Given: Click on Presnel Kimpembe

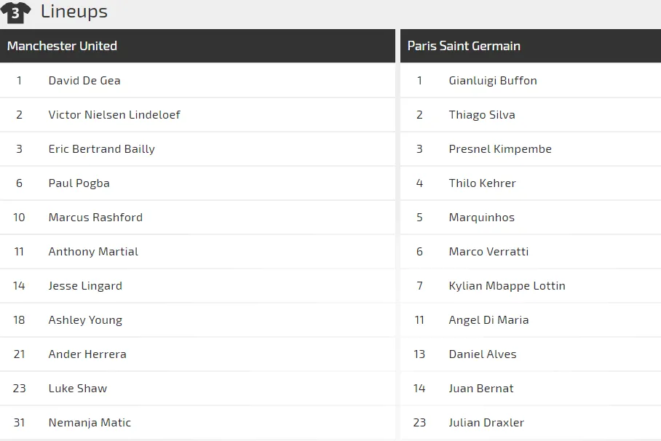Looking at the screenshot, I should (500, 149).
